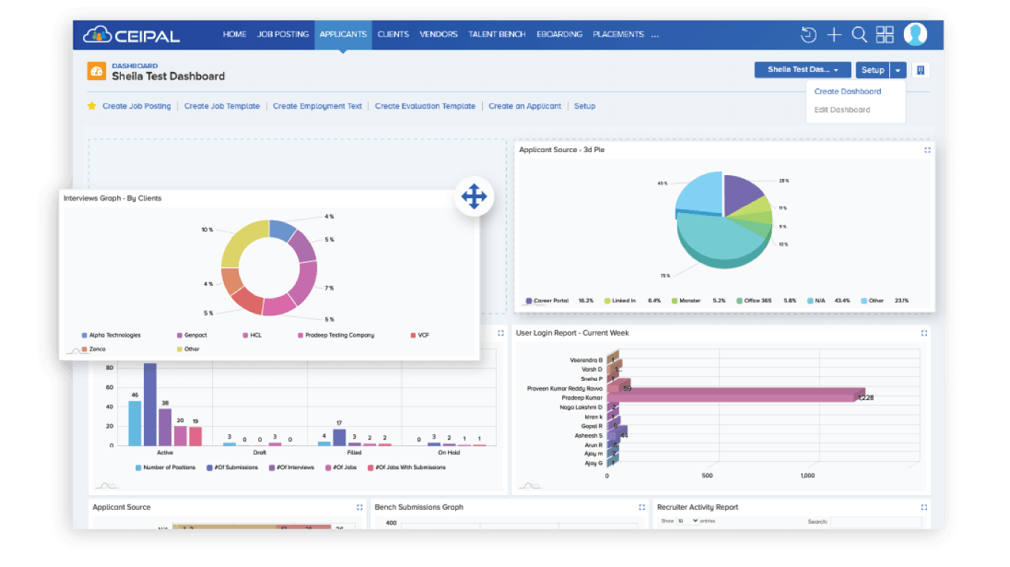The image size is (1010, 567).
Task: Click the move handle on Interviews Graph widget
Action: 474,197
